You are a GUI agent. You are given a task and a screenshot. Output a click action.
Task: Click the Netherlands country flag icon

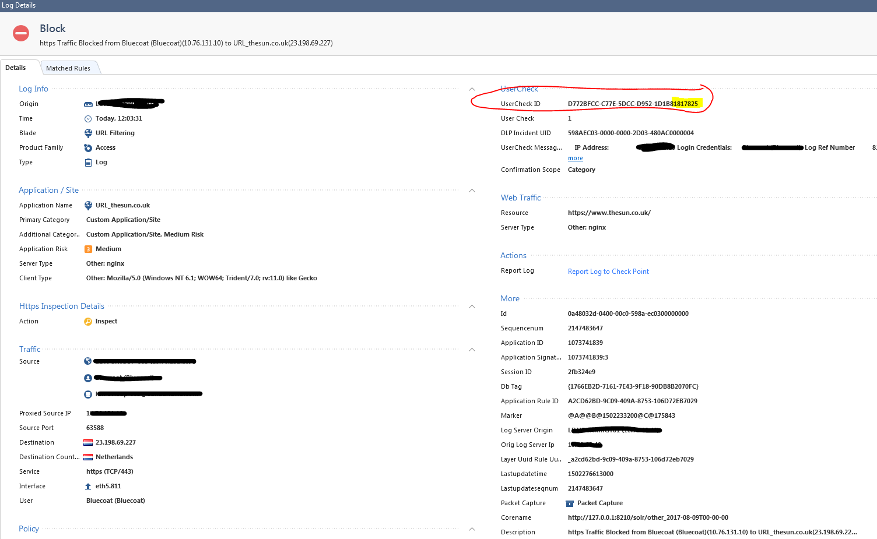88,457
